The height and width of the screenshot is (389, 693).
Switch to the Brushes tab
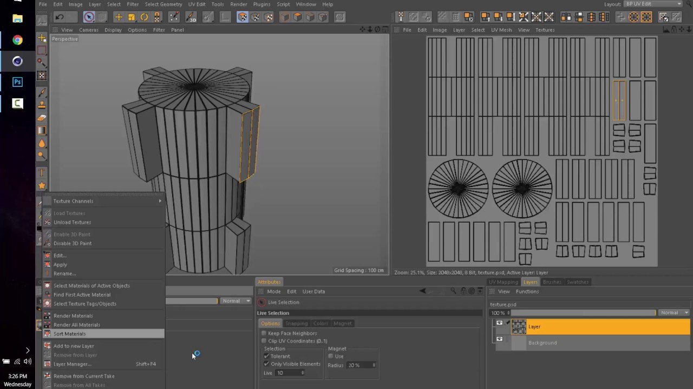click(x=552, y=282)
